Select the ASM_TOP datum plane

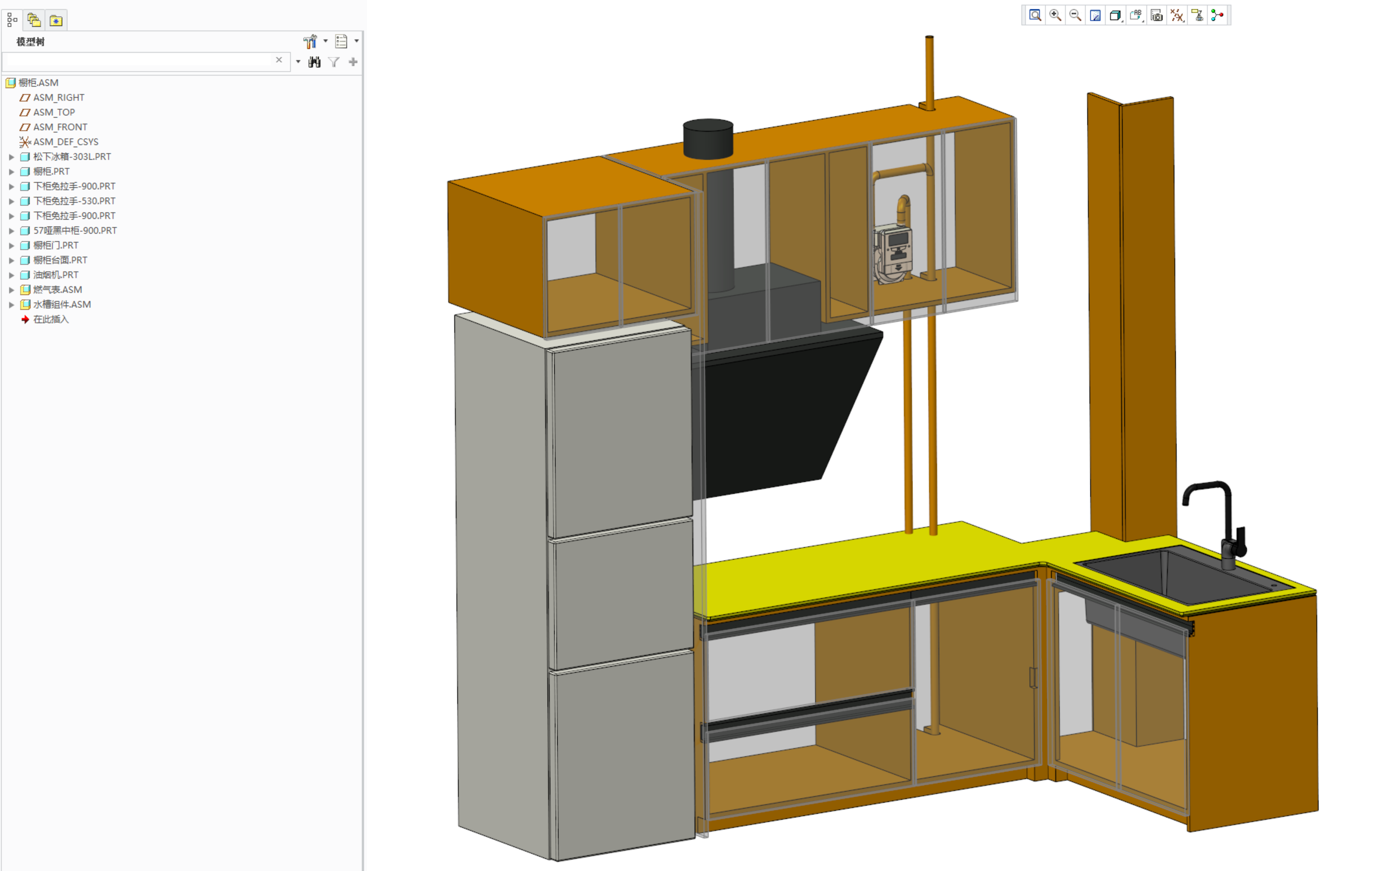click(54, 112)
